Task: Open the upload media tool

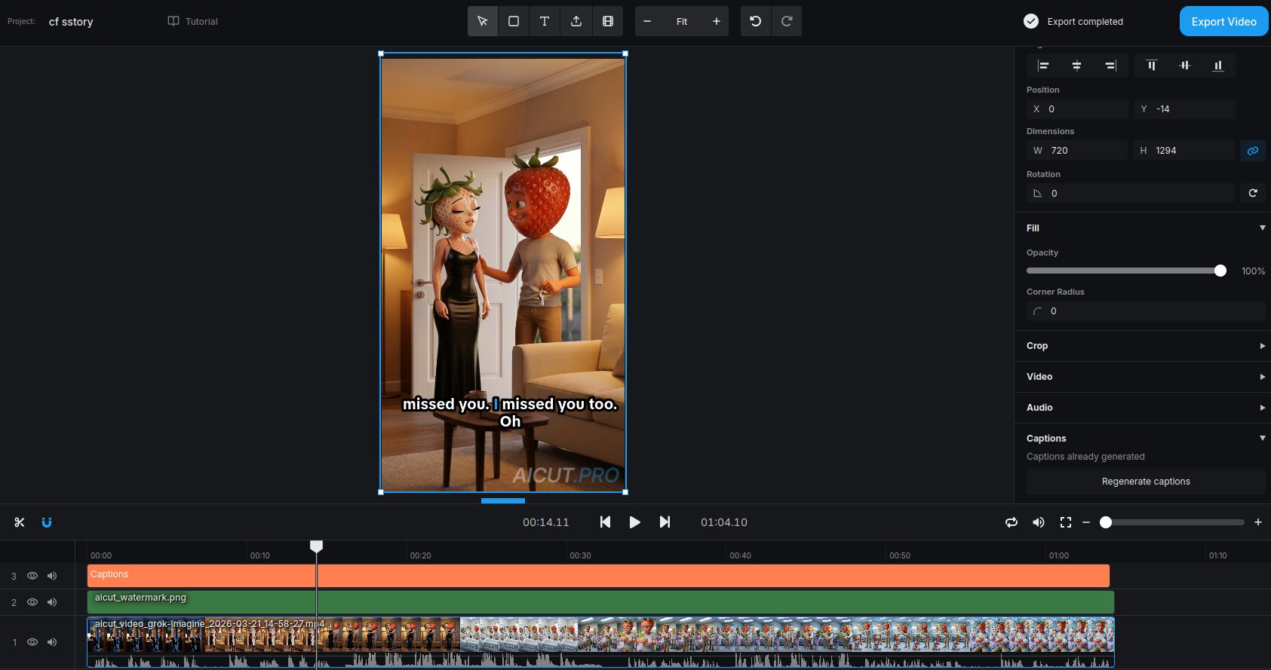Action: click(576, 21)
